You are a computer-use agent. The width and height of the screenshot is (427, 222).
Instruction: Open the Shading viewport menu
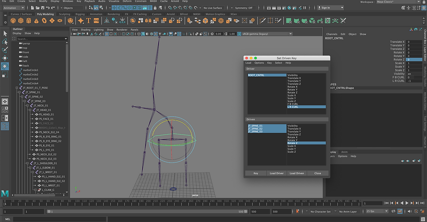(85, 30)
